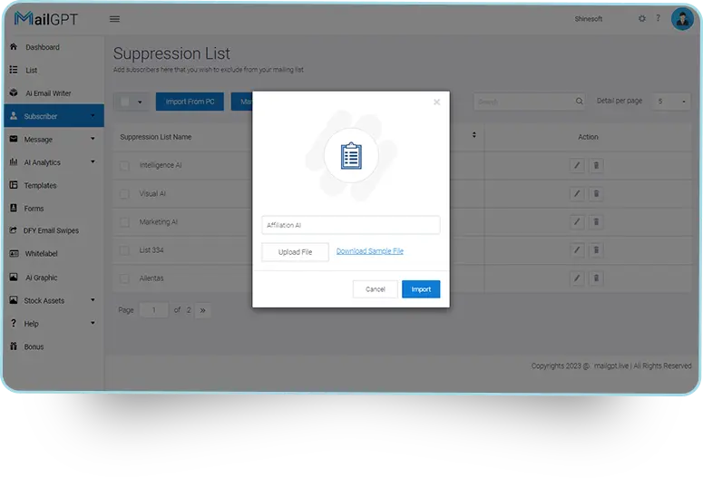703x478 pixels.
Task: Expand the Subscriber sidebar menu
Action: [52, 116]
